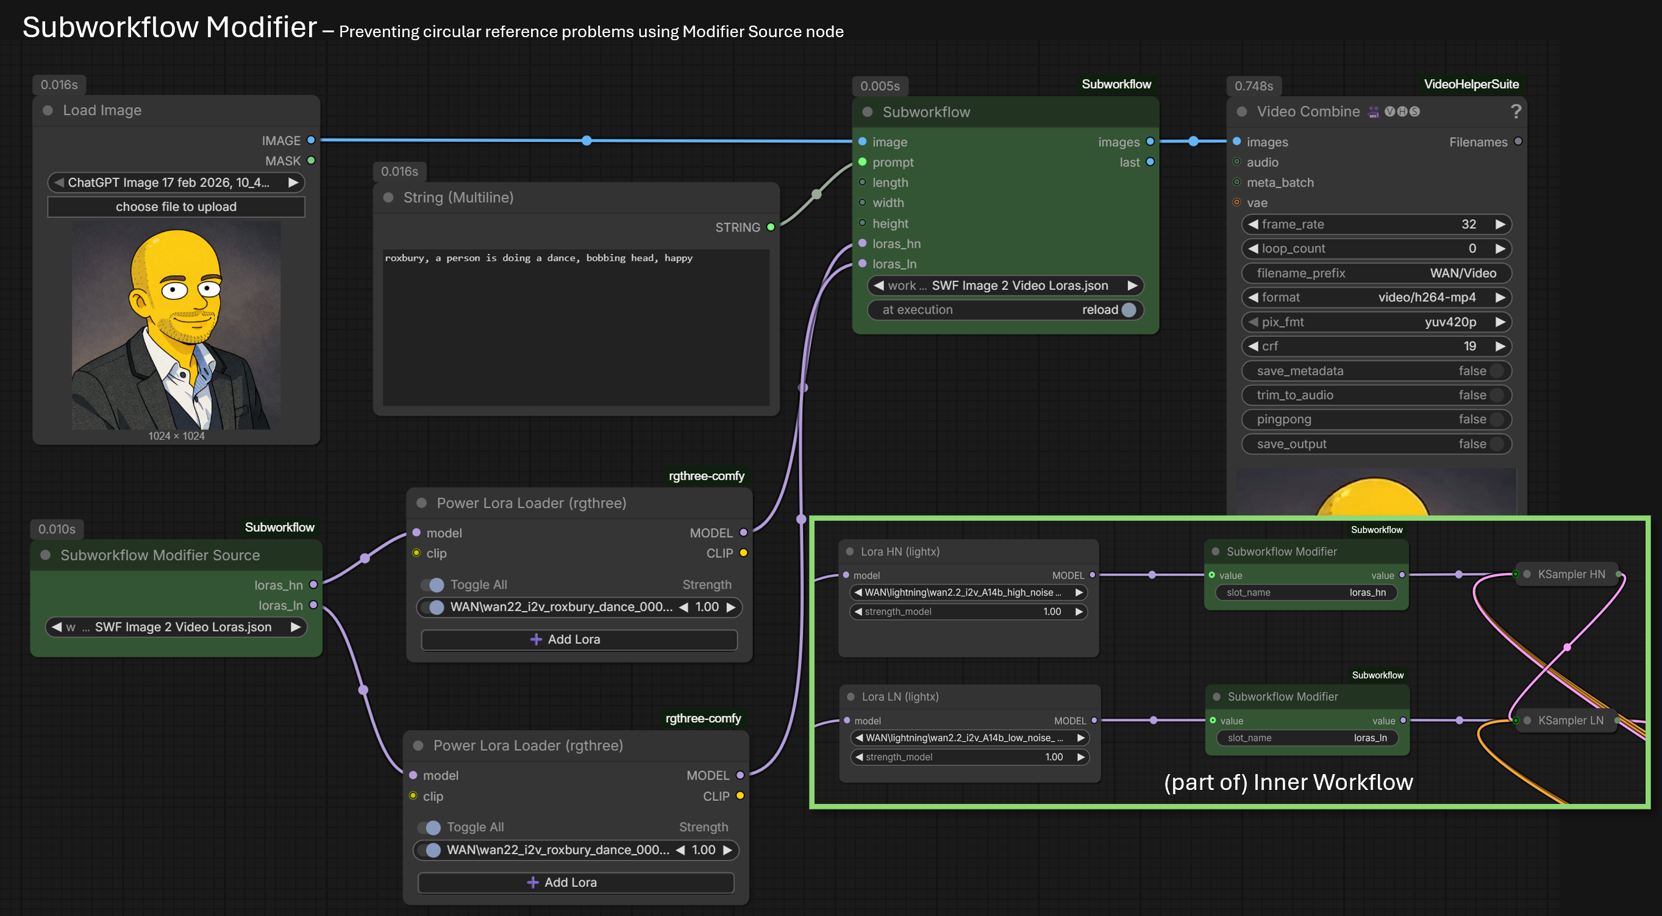
Task: Adjust Lora LN strength_model value
Action: coord(971,757)
